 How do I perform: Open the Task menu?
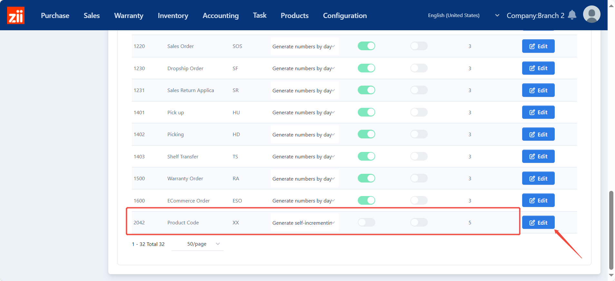pyautogui.click(x=259, y=15)
